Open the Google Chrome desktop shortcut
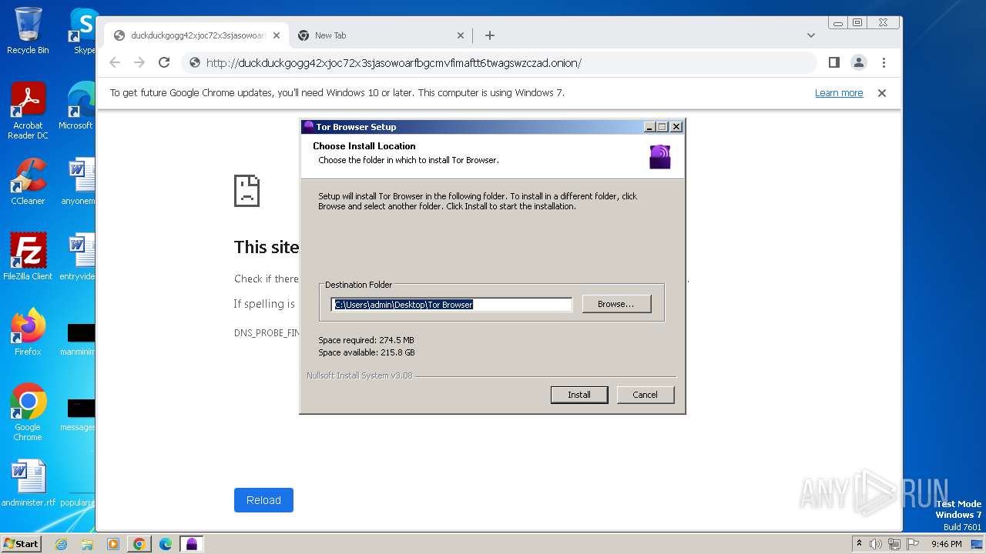Image resolution: width=986 pixels, height=554 pixels. click(x=28, y=412)
